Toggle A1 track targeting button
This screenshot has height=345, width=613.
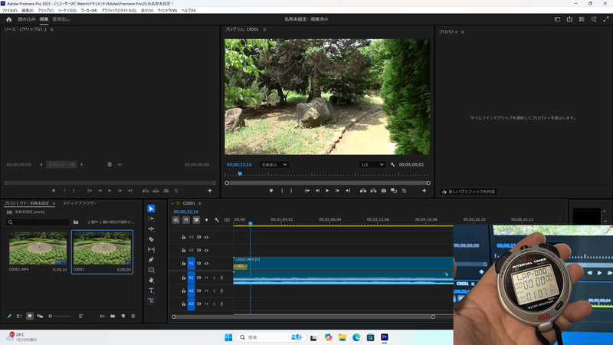tap(191, 278)
